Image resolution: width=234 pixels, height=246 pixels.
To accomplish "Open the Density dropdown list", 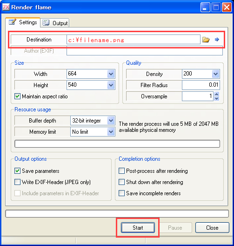I will (x=216, y=74).
